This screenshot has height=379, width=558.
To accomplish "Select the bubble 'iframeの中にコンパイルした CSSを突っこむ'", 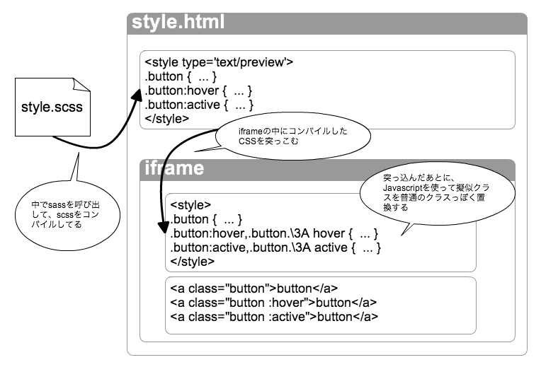I will click(292, 136).
